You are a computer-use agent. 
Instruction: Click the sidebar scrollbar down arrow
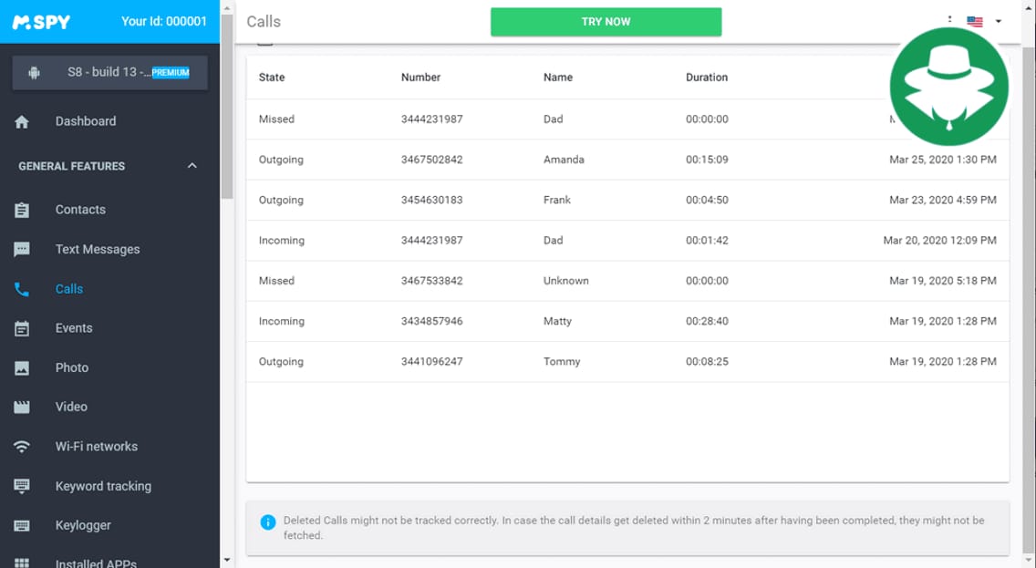[x=226, y=559]
